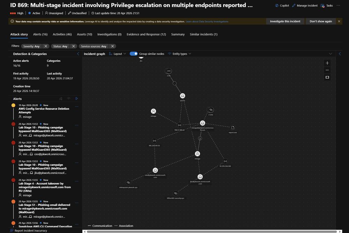The height and width of the screenshot is (233, 349).
Task: Click the Unclassified label
Action: pos(77,13)
